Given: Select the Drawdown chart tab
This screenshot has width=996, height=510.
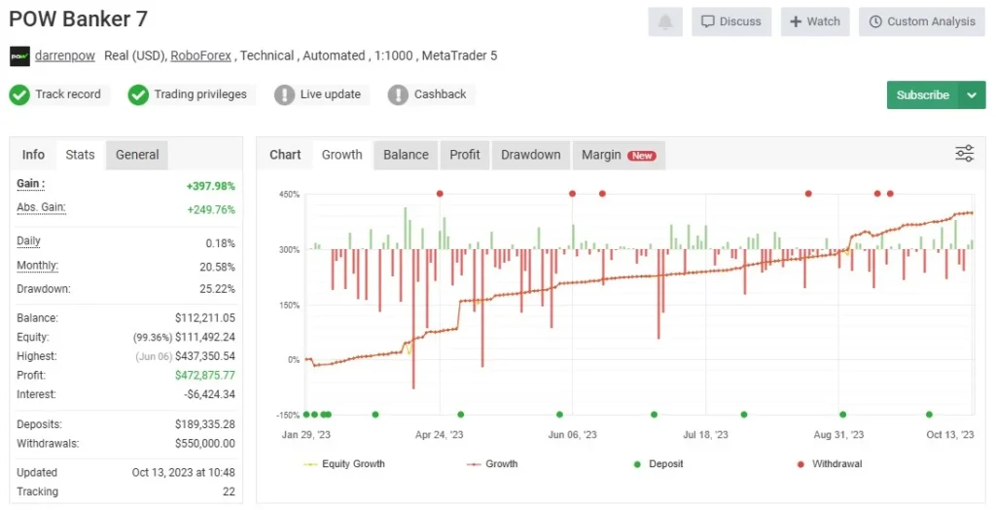Looking at the screenshot, I should tap(530, 155).
